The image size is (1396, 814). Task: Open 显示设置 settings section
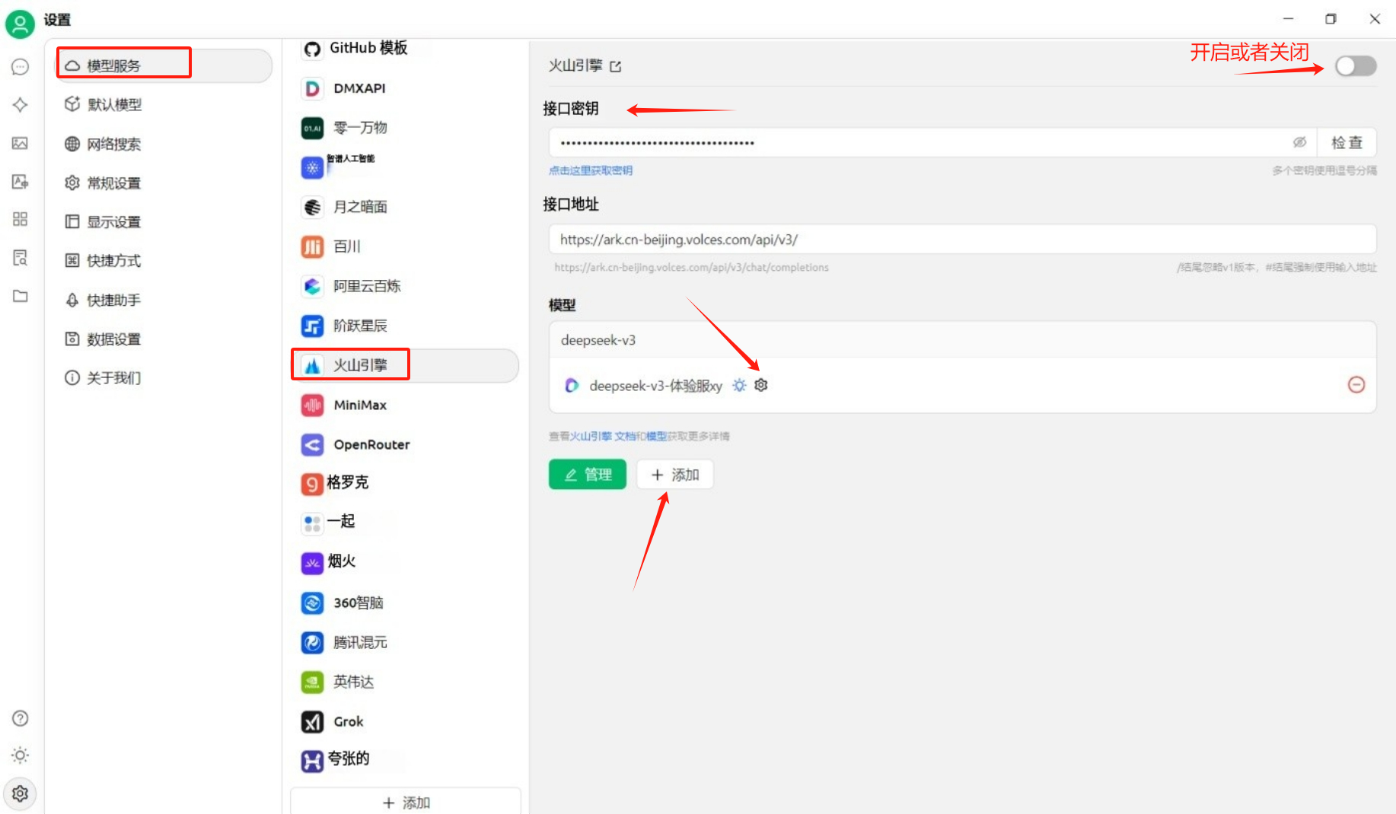164,221
